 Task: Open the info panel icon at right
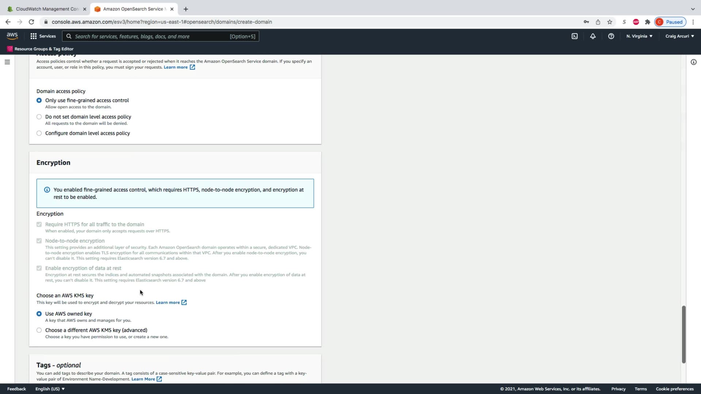(693, 62)
